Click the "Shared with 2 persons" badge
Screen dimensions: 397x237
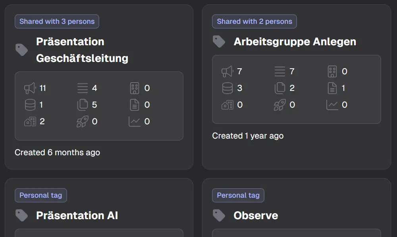[254, 21]
